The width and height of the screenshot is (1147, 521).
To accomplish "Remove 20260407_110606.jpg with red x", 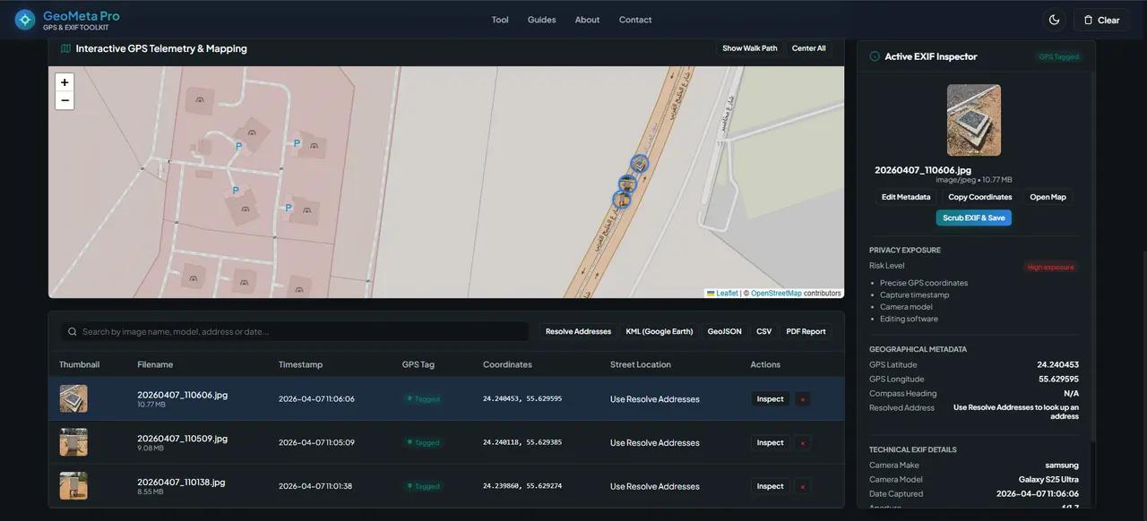I will [802, 399].
